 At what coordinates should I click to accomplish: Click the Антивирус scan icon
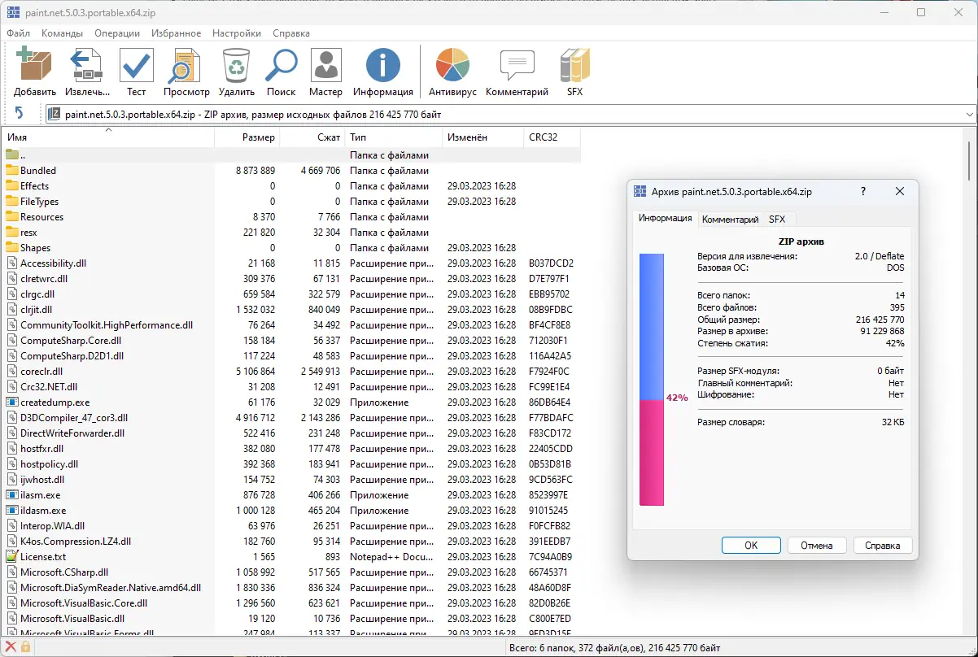452,66
